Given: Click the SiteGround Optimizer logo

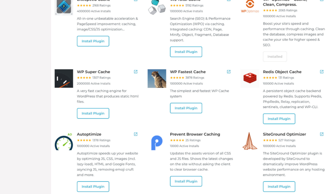Looking at the screenshot, I should [x=250, y=141].
